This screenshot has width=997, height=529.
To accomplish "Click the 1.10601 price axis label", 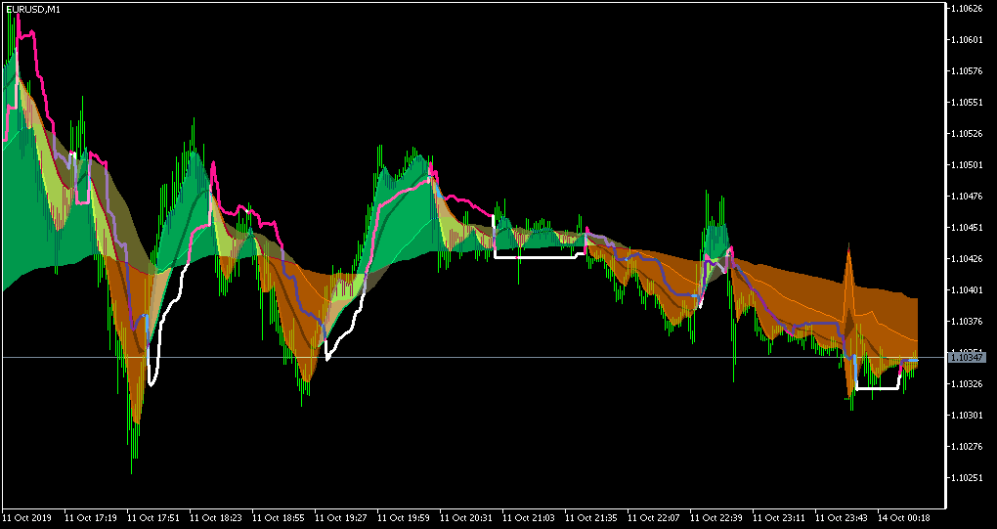I will point(967,39).
